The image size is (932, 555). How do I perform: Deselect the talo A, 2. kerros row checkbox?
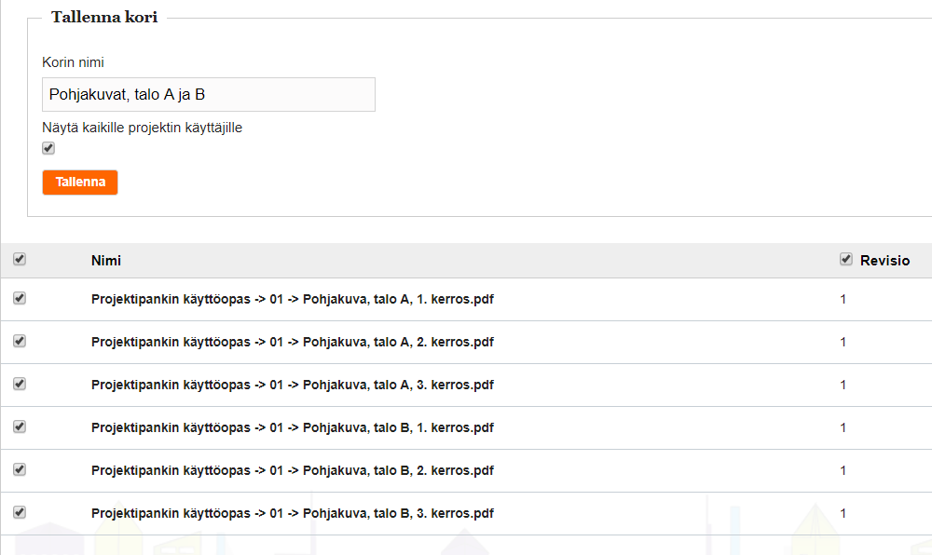[x=20, y=342]
